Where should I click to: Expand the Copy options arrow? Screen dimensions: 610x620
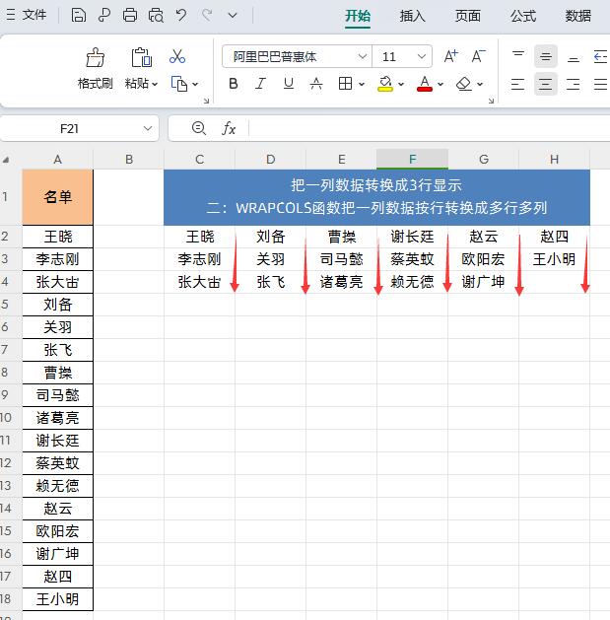click(195, 84)
